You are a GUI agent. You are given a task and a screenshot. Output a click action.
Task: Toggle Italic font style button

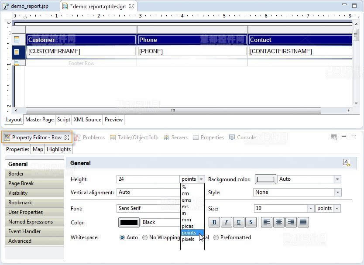point(227,222)
